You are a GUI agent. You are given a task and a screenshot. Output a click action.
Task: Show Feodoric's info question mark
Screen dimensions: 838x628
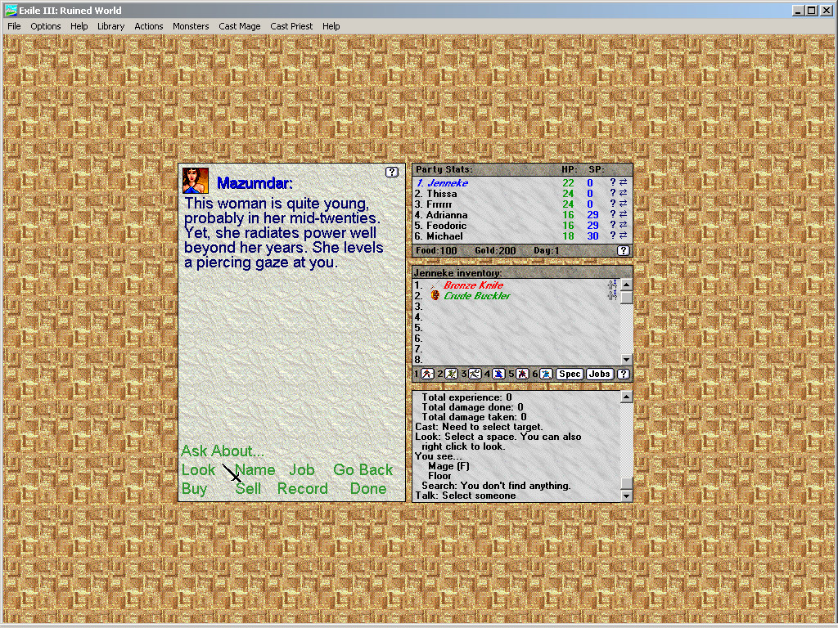click(x=613, y=226)
